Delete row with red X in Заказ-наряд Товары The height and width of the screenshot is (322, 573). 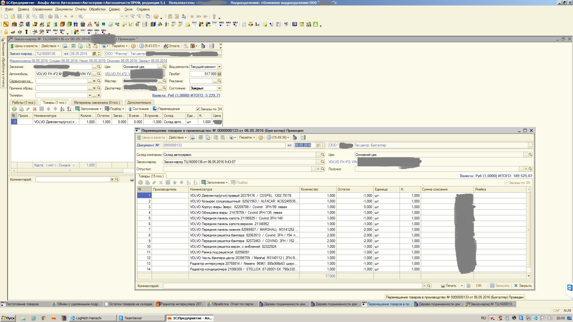point(35,109)
